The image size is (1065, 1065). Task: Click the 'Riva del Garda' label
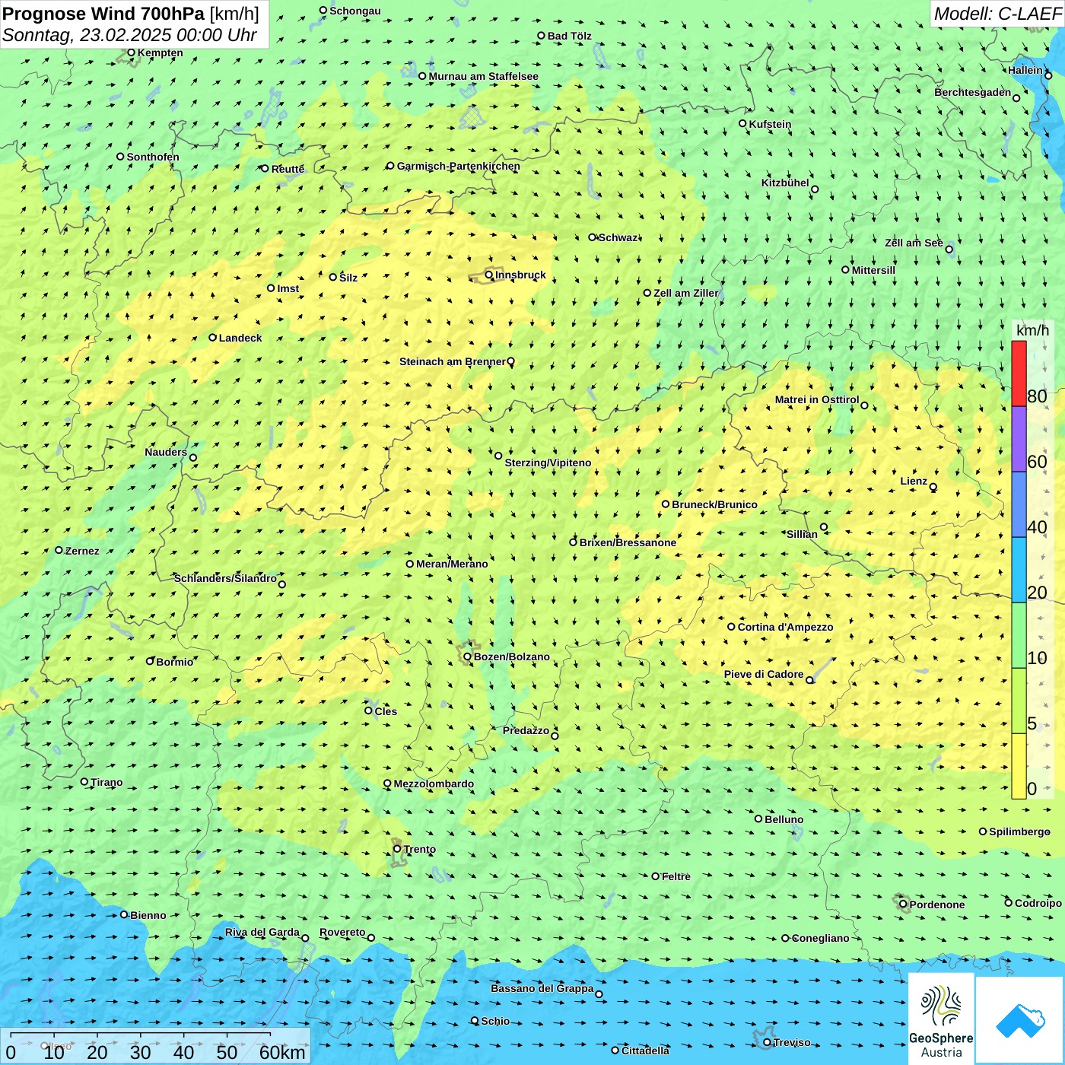click(x=262, y=932)
